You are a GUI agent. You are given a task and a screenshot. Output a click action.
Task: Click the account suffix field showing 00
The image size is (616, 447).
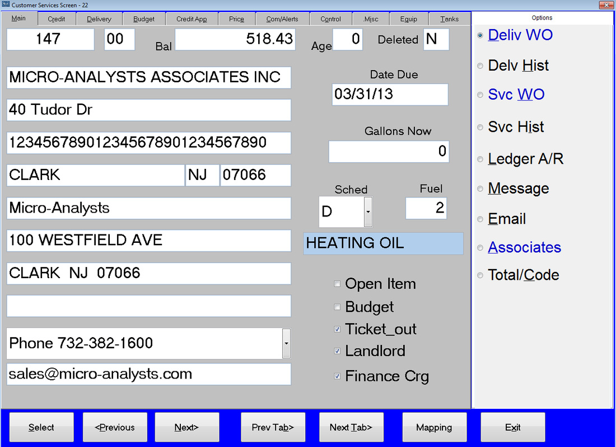click(119, 39)
